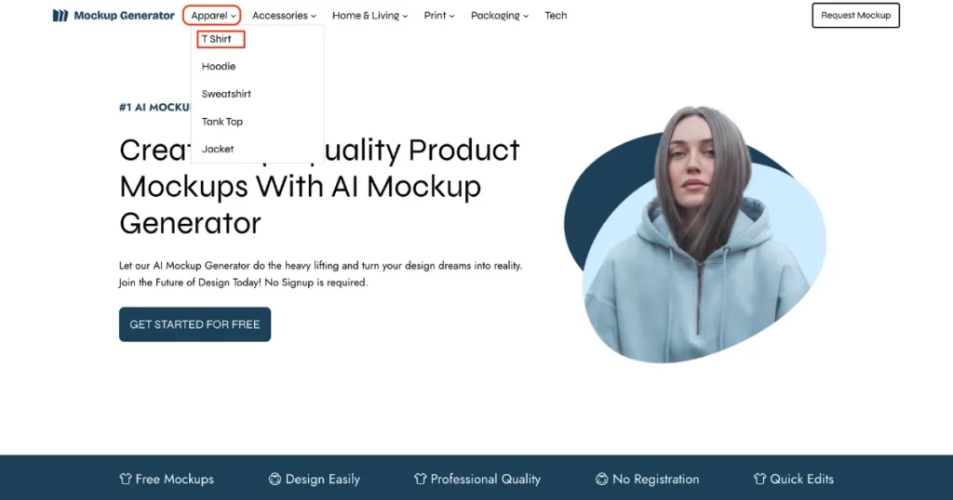953x500 pixels.
Task: Select the Sweatshirt menu entry
Action: 226,94
